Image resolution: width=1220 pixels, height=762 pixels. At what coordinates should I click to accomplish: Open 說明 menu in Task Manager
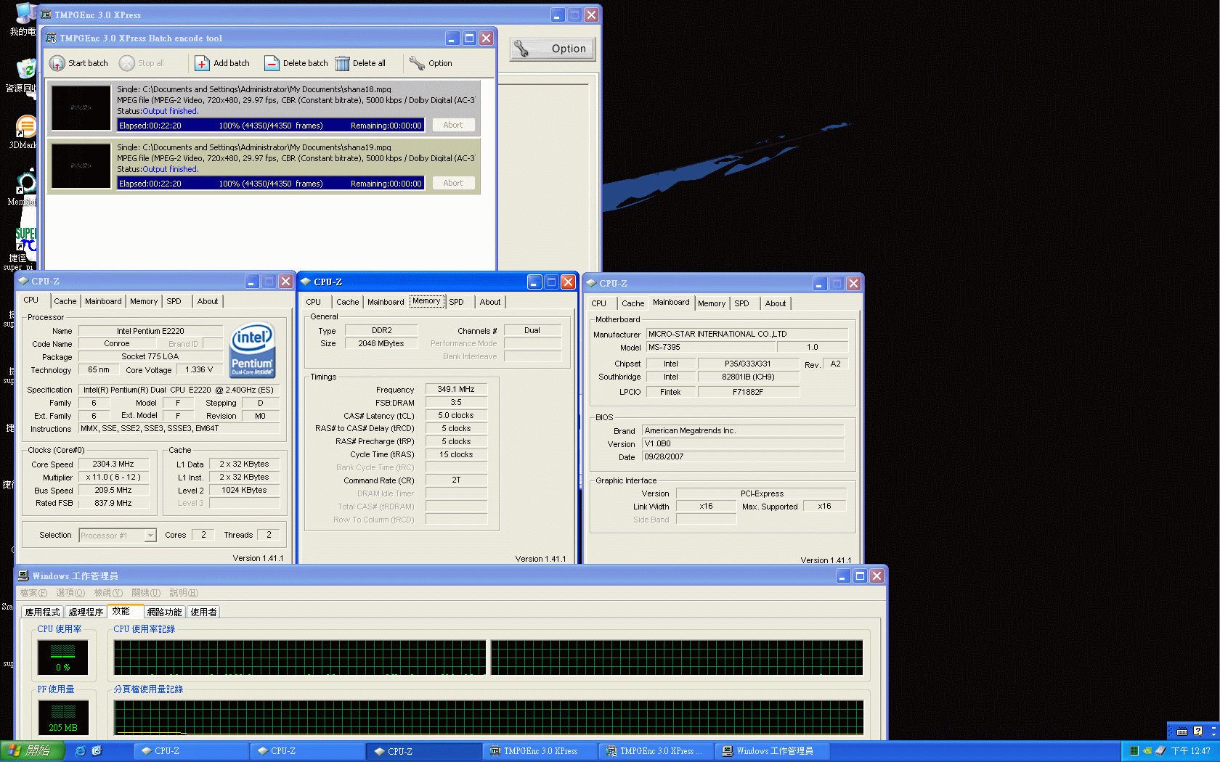(x=184, y=593)
